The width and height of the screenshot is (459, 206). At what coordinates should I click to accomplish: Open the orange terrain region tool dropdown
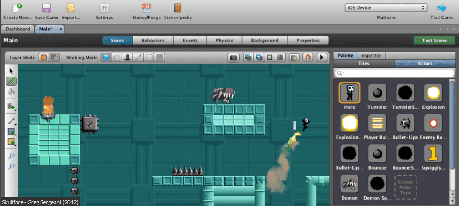pyautogui.click(x=12, y=142)
